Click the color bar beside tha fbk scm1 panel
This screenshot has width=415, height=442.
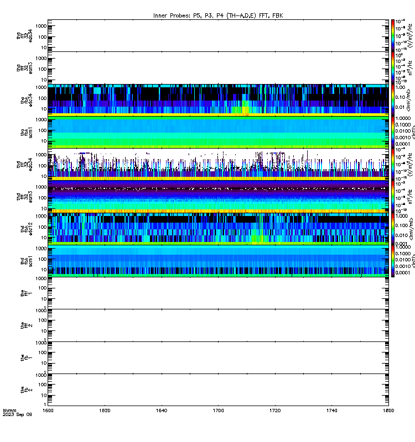coord(393,132)
